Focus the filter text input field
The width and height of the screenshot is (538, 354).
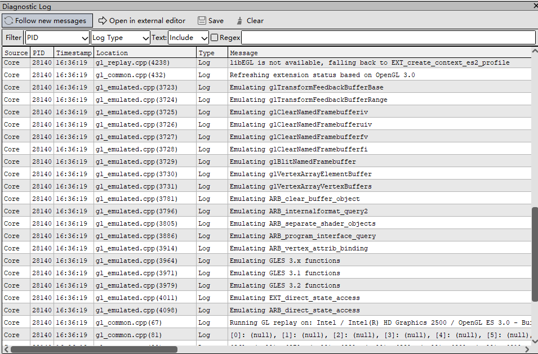(388, 38)
